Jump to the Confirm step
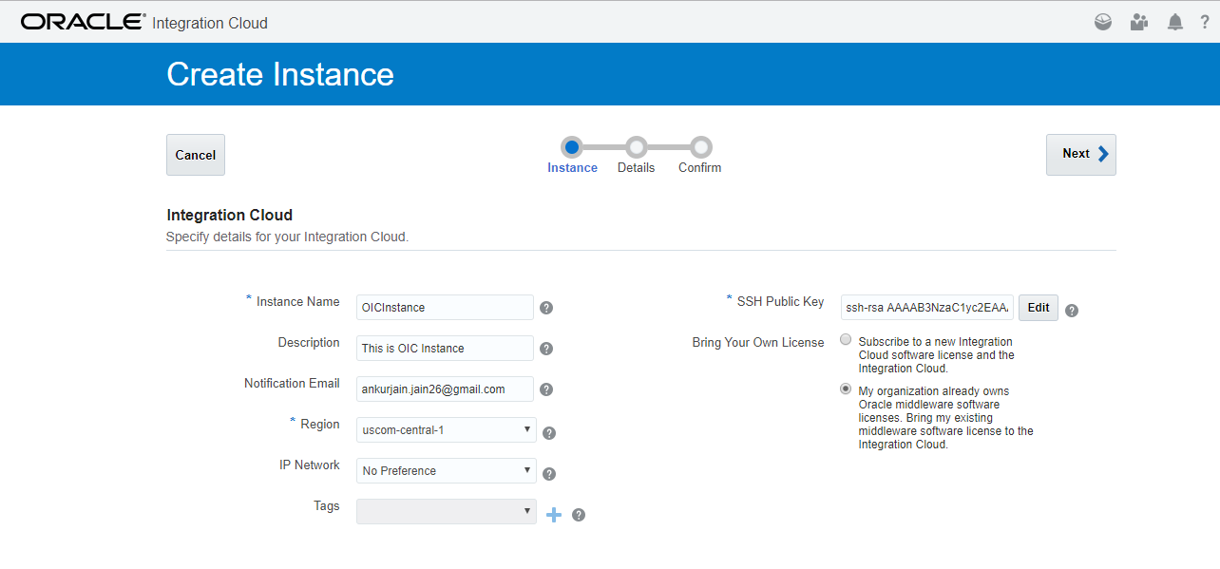 tap(699, 148)
